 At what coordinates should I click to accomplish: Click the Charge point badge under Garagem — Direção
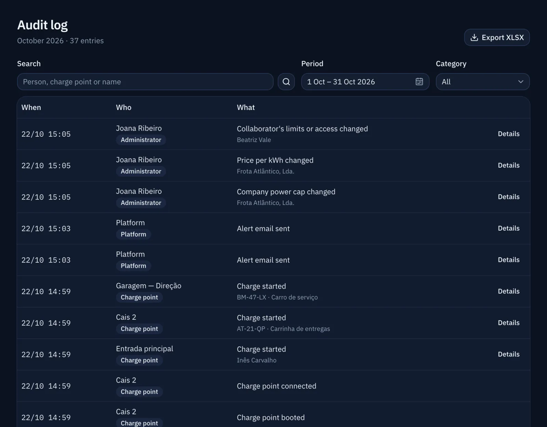coord(139,297)
